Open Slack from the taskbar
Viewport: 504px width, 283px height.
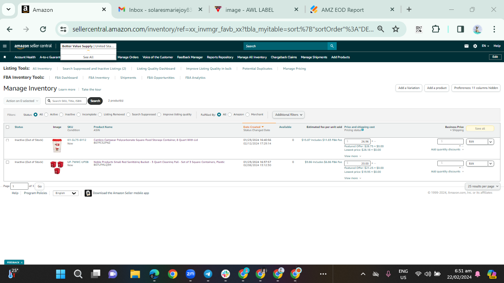pyautogui.click(x=225, y=274)
